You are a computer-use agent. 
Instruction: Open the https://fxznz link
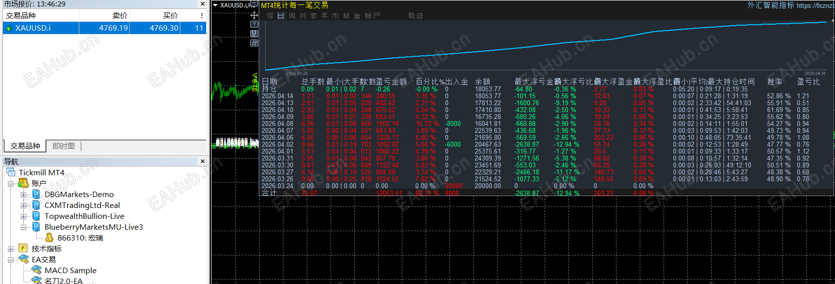[x=815, y=5]
